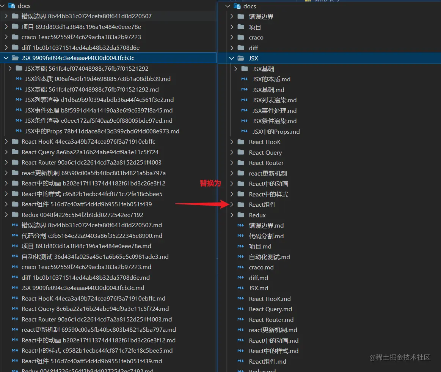Open React中的动画 b202e17f...f12.md file
The image size is (441, 372).
click(99, 340)
